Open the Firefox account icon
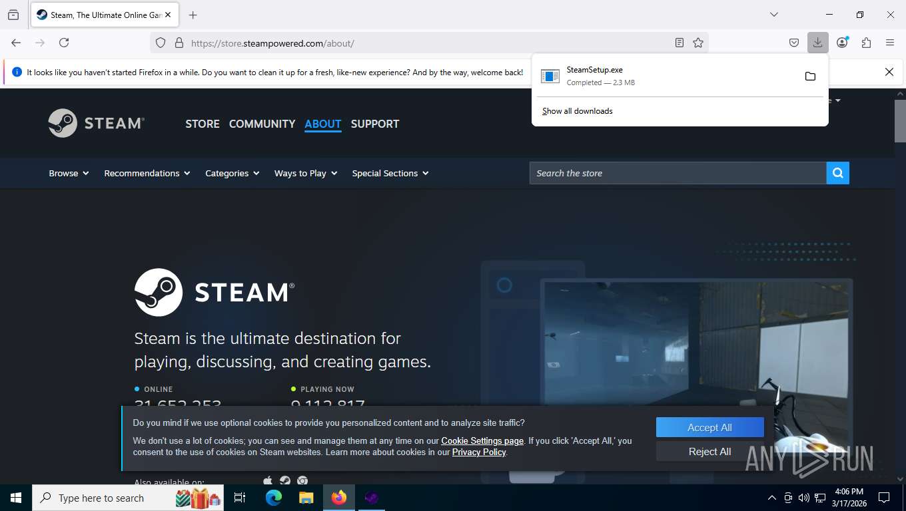Screen dimensions: 906x511 tap(842, 43)
